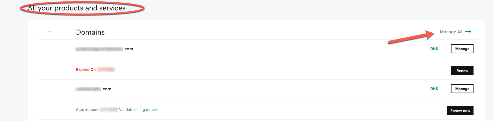Click the arrow icon beside Manage All
493x121 pixels.
point(468,32)
